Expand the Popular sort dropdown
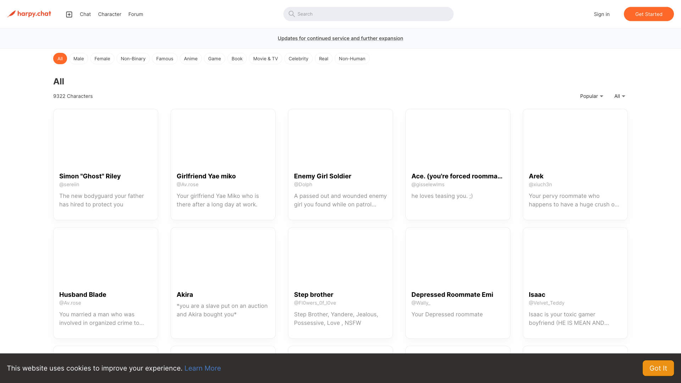Screen dimensions: 681x383 [x=591, y=96]
